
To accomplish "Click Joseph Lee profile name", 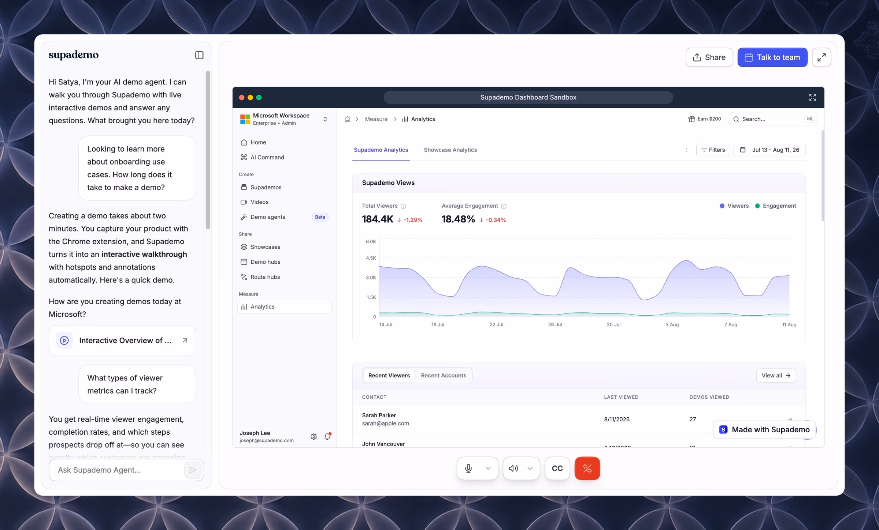I will tap(255, 433).
